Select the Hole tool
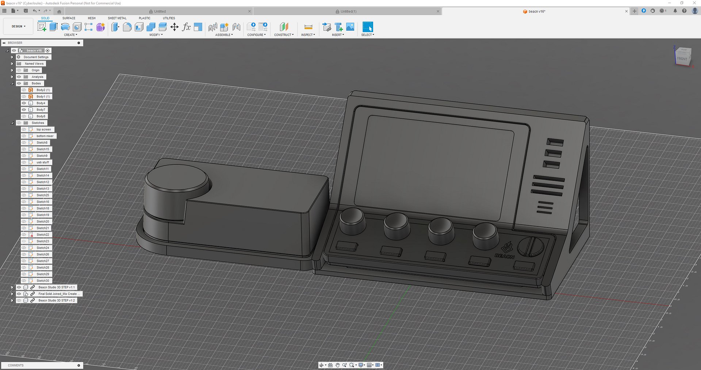701x370 pixels. click(77, 27)
